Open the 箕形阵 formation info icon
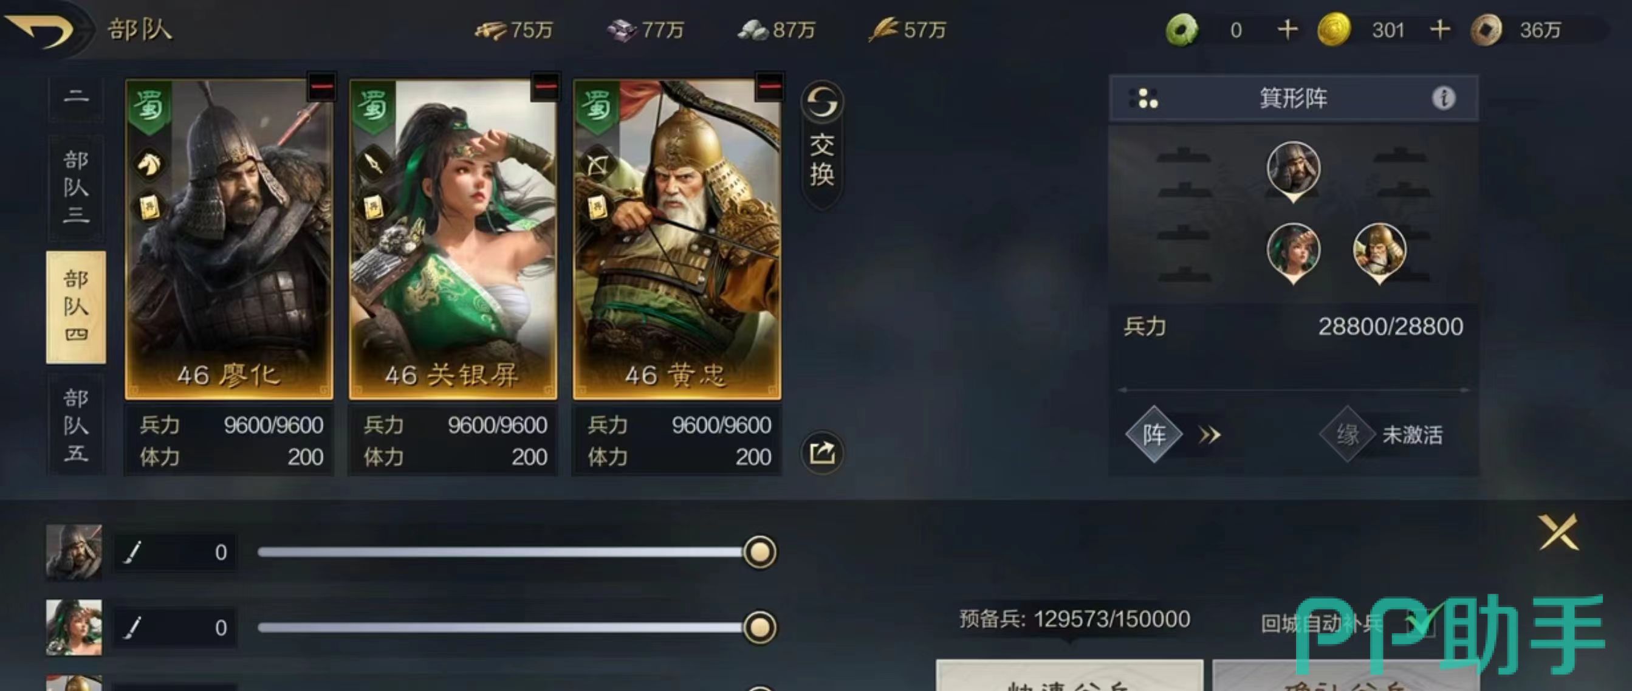1632x691 pixels. pyautogui.click(x=1443, y=98)
